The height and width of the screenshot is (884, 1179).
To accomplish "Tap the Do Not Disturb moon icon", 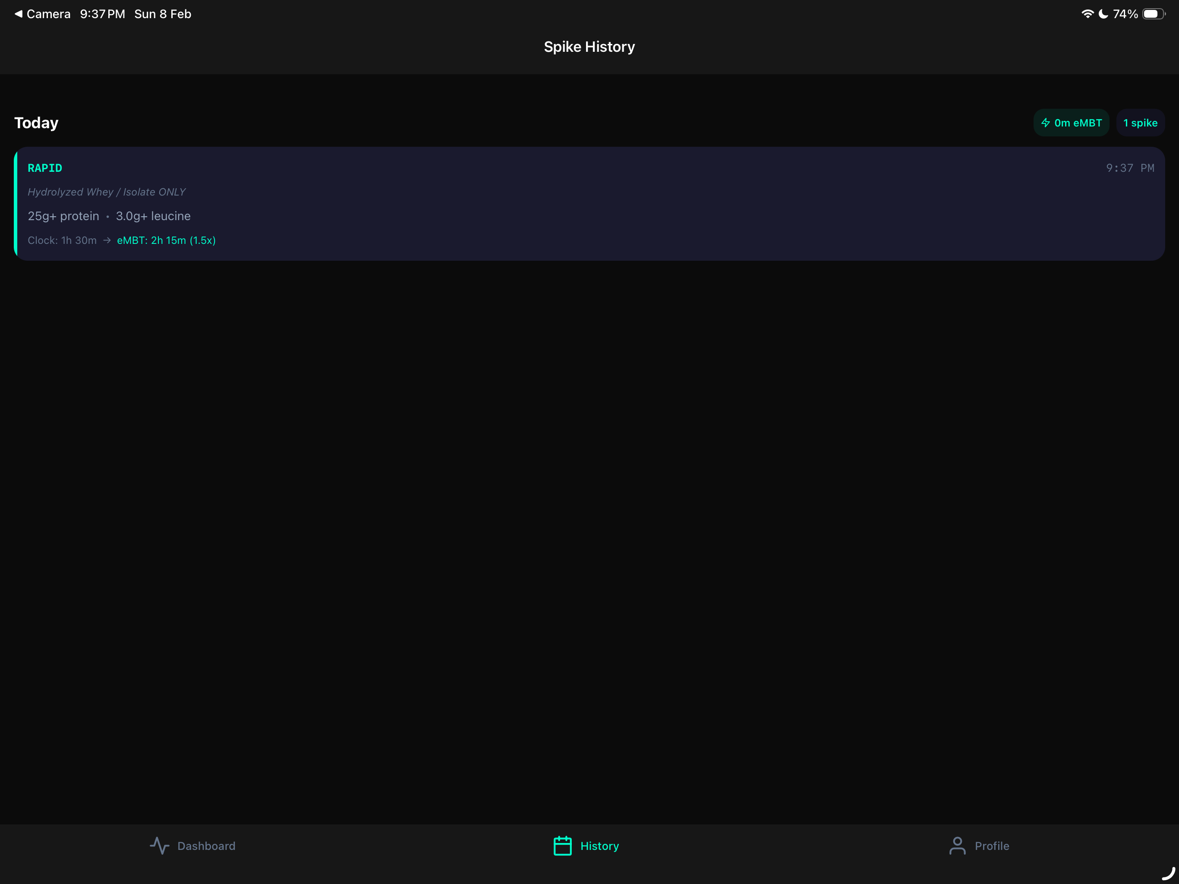I will pos(1103,14).
